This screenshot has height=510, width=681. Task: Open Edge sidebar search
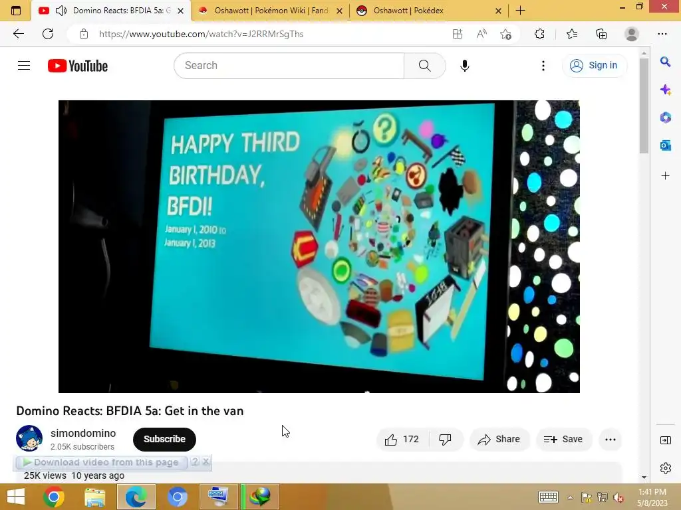tap(665, 62)
